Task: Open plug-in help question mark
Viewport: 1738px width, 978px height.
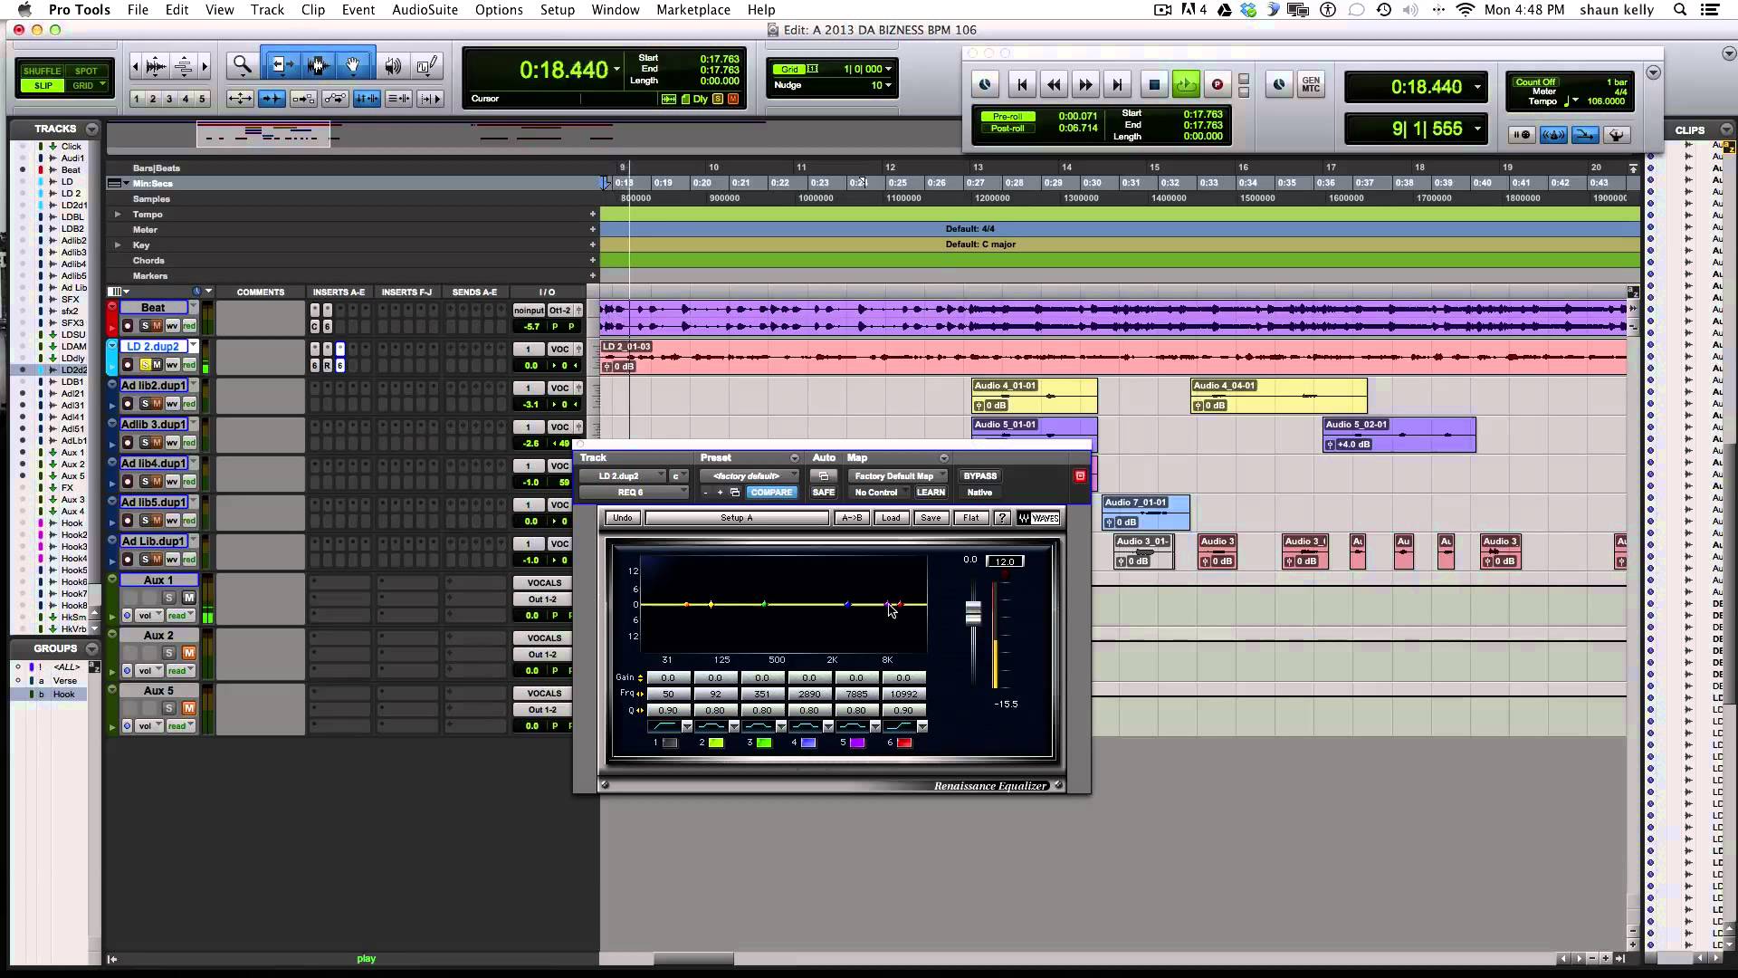Action: [x=1002, y=518]
